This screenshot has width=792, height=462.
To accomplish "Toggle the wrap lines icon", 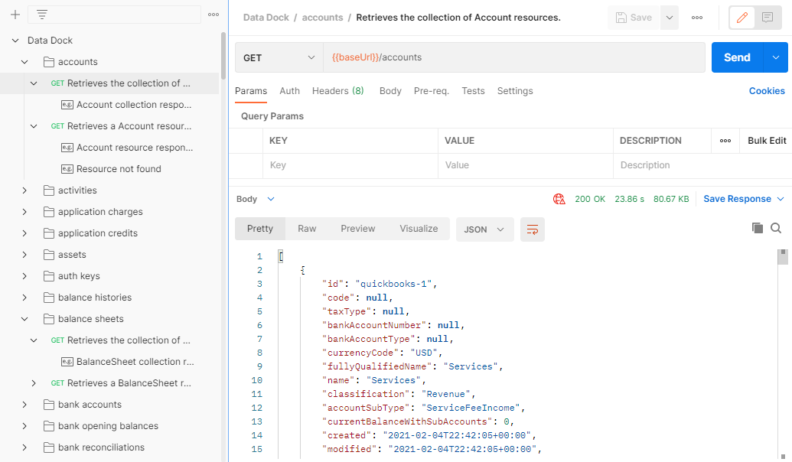I will coord(533,229).
